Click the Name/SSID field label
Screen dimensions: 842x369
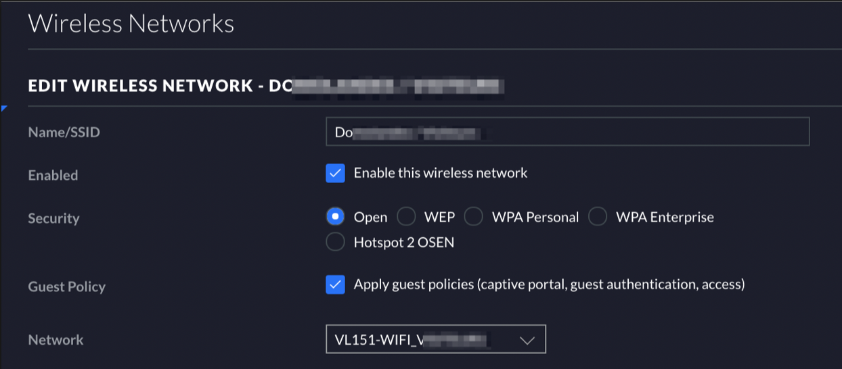[x=64, y=132]
